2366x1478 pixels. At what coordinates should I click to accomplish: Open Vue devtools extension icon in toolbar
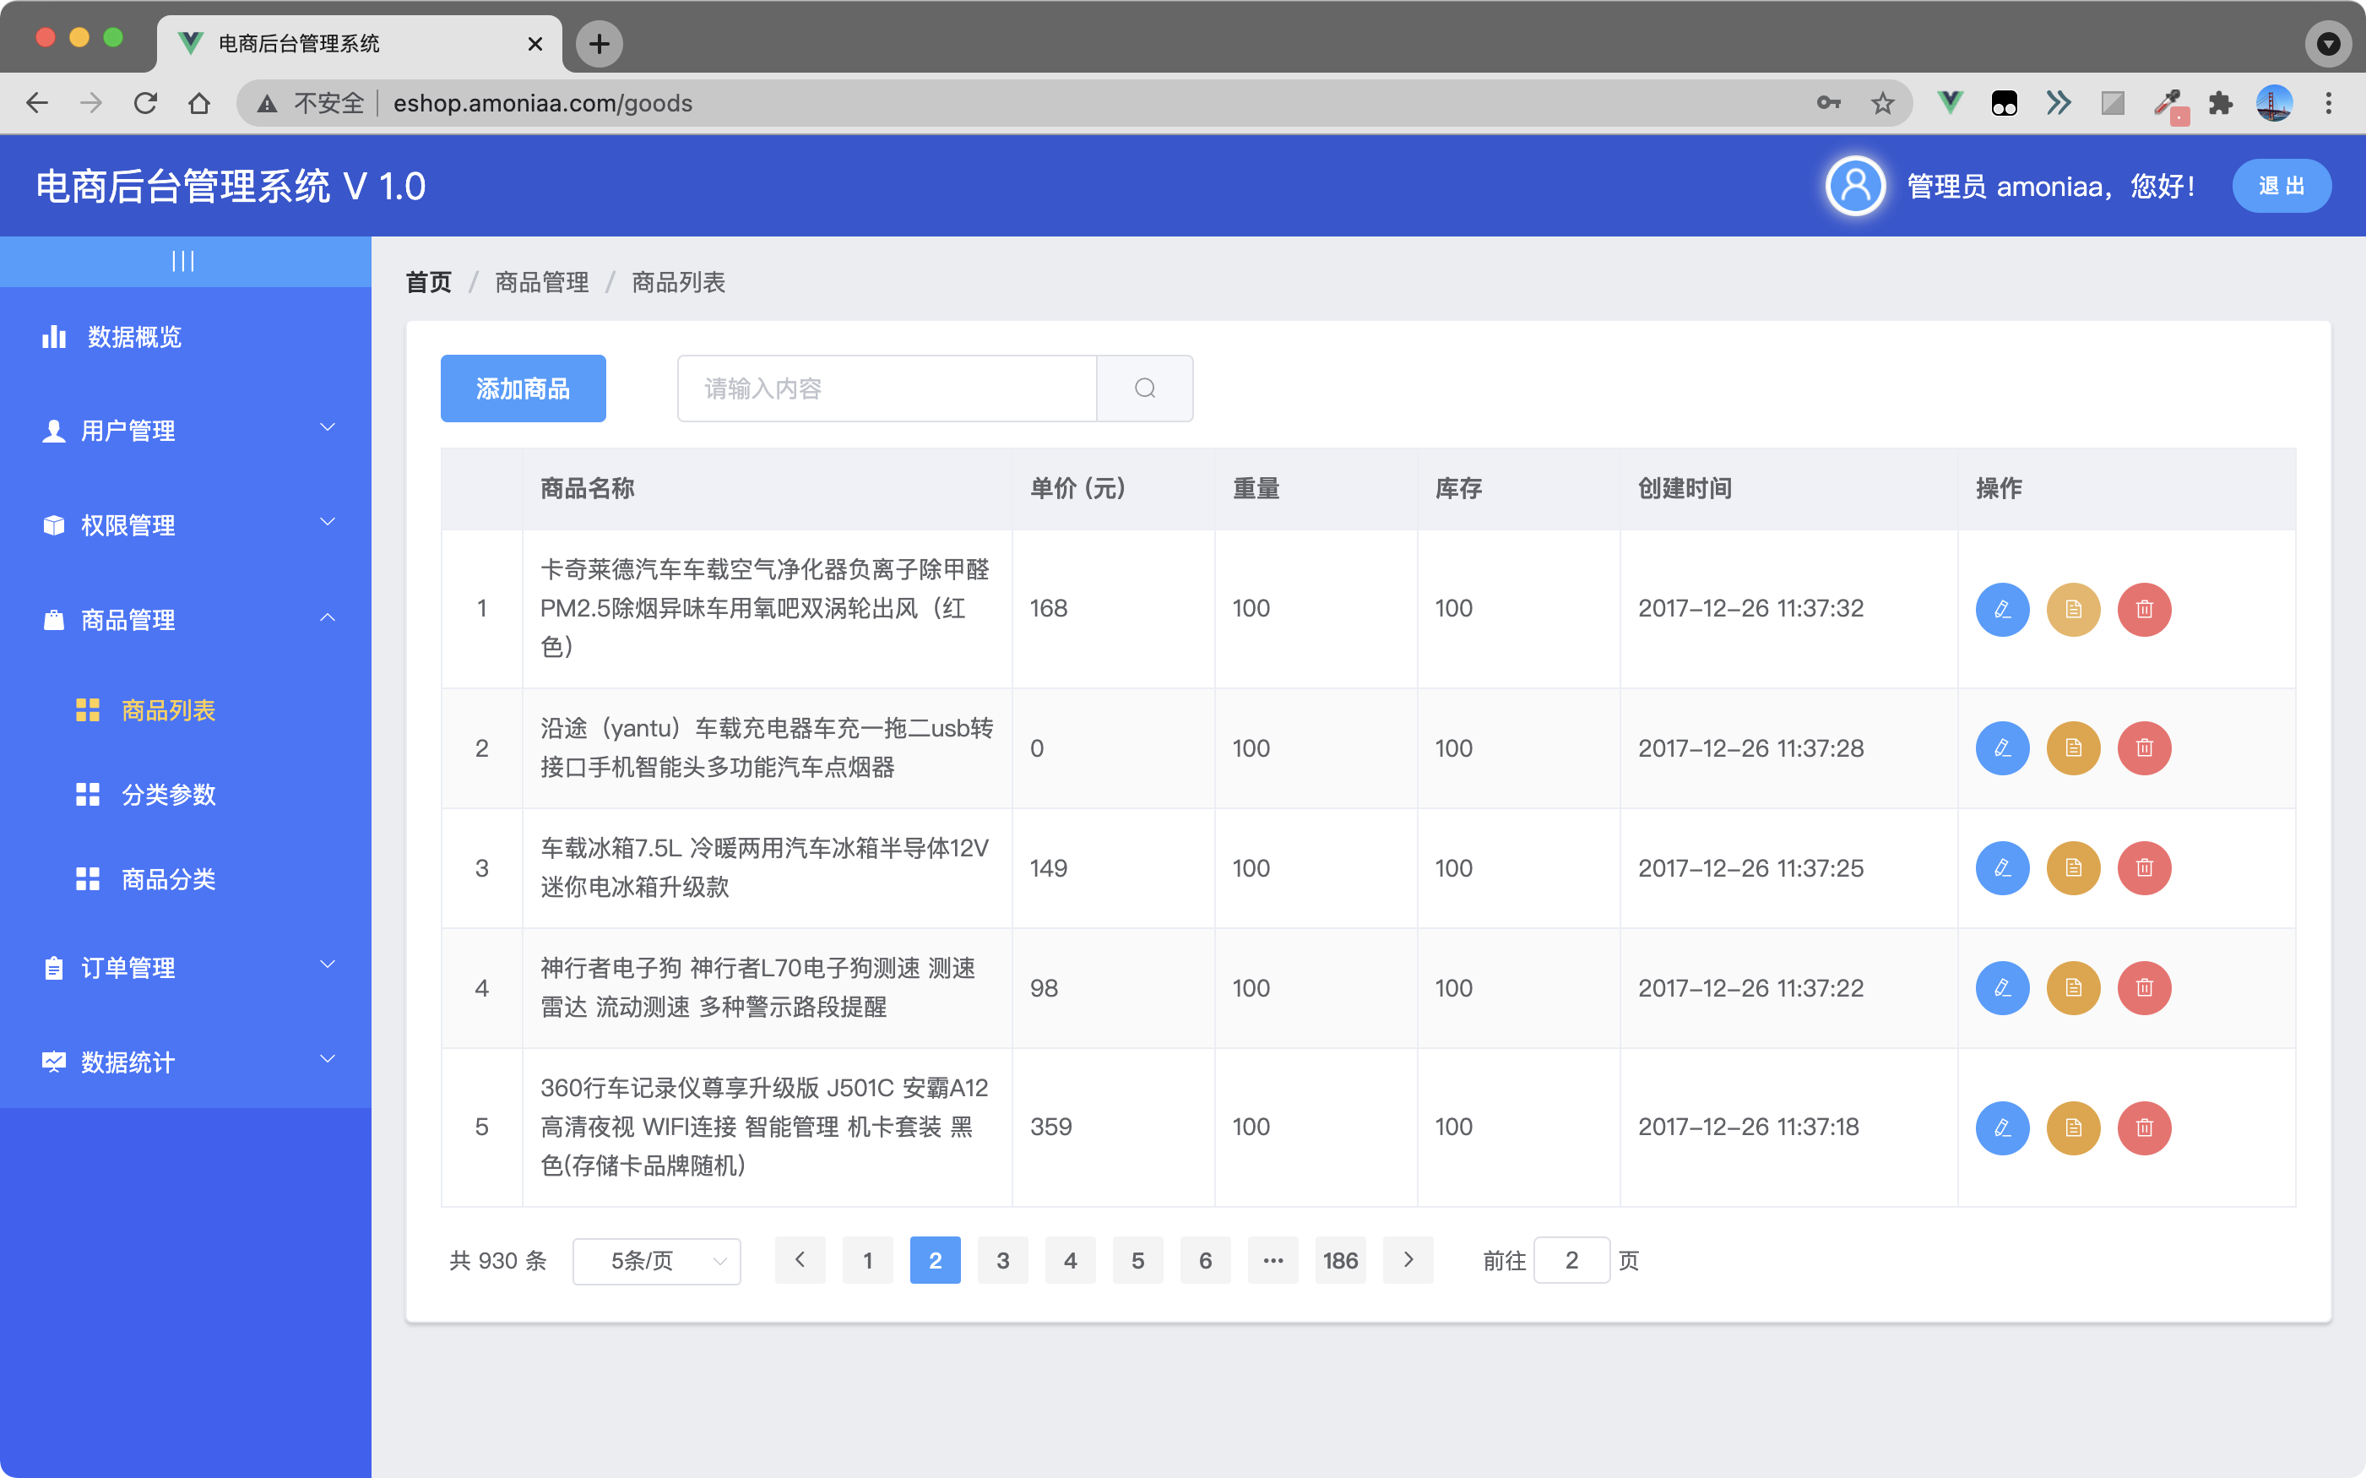[x=1950, y=104]
